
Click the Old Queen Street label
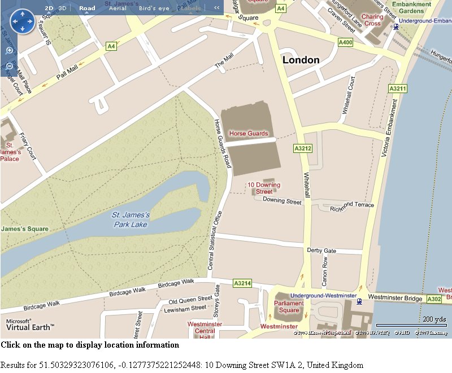[190, 300]
